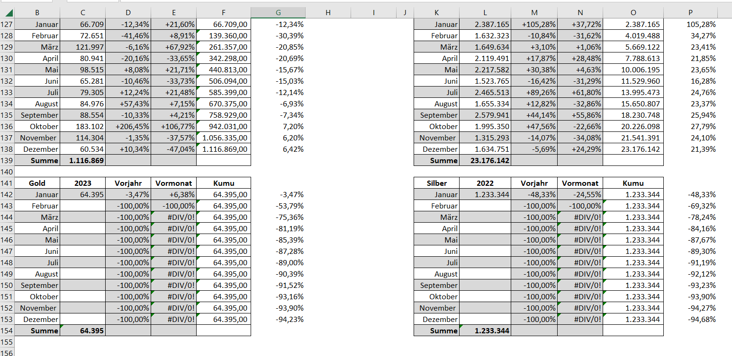Click the "Gold" table title cell
Image resolution: width=732 pixels, height=356 pixels.
[37, 183]
